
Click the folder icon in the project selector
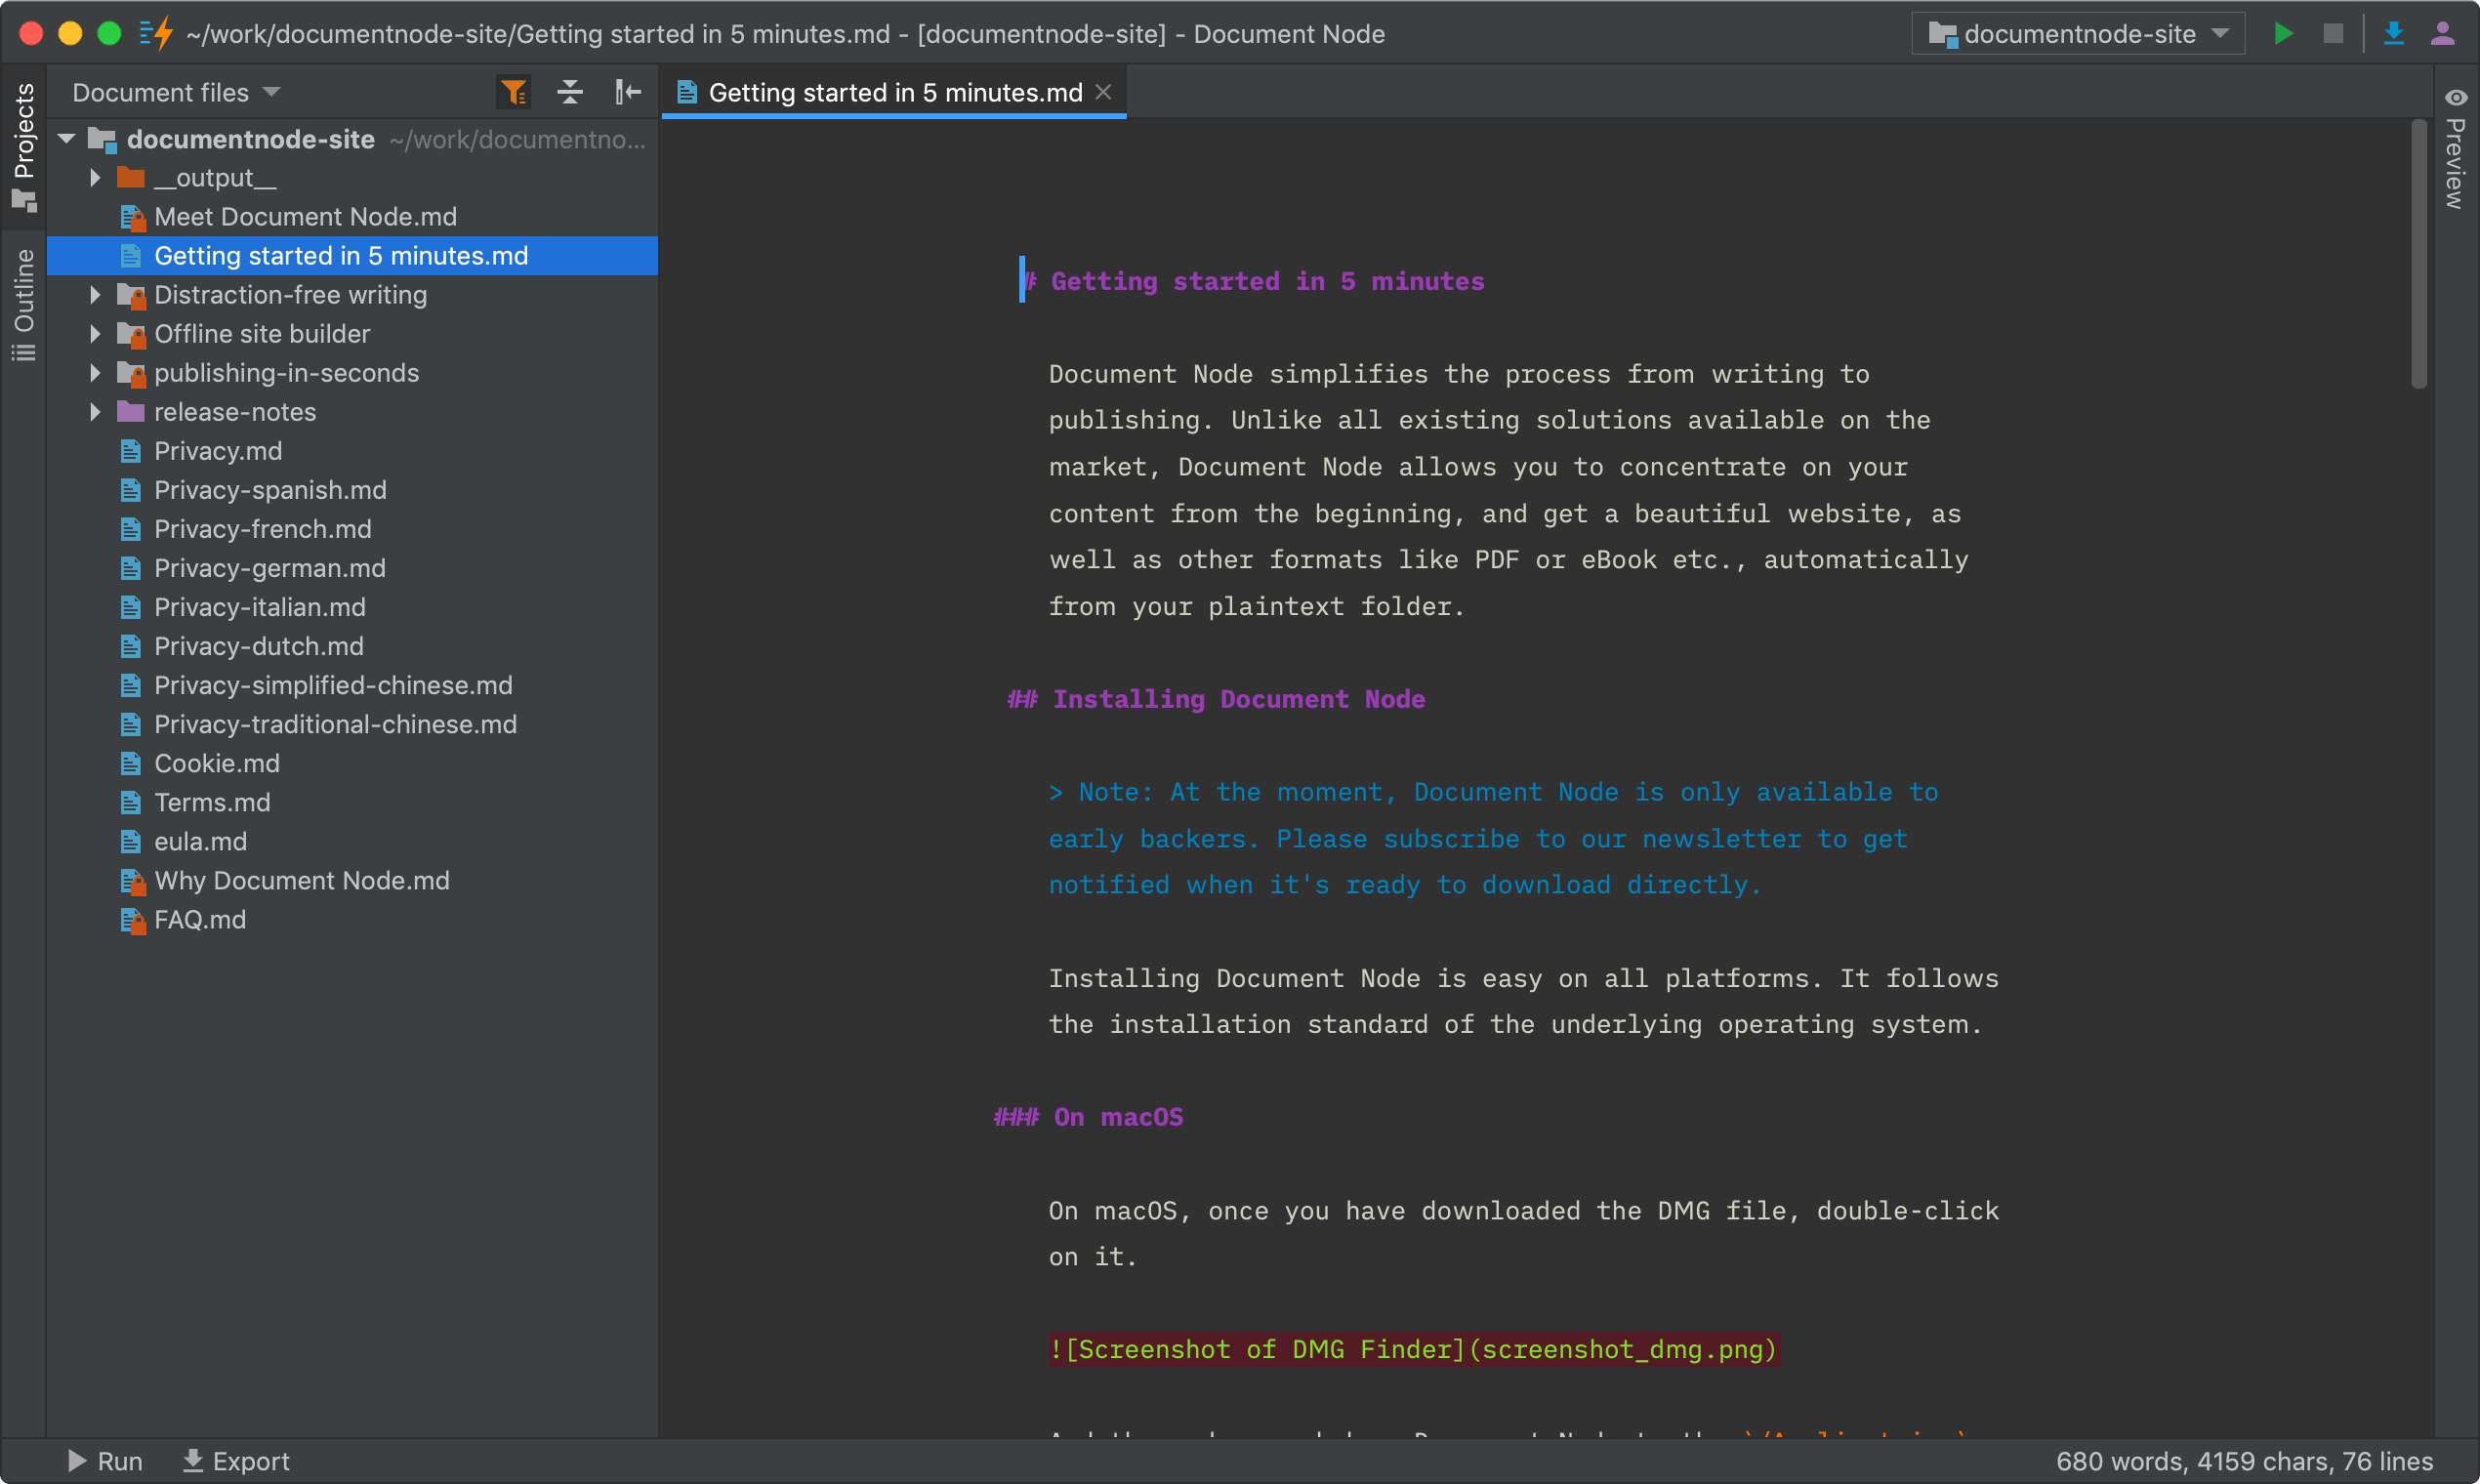(x=1943, y=34)
